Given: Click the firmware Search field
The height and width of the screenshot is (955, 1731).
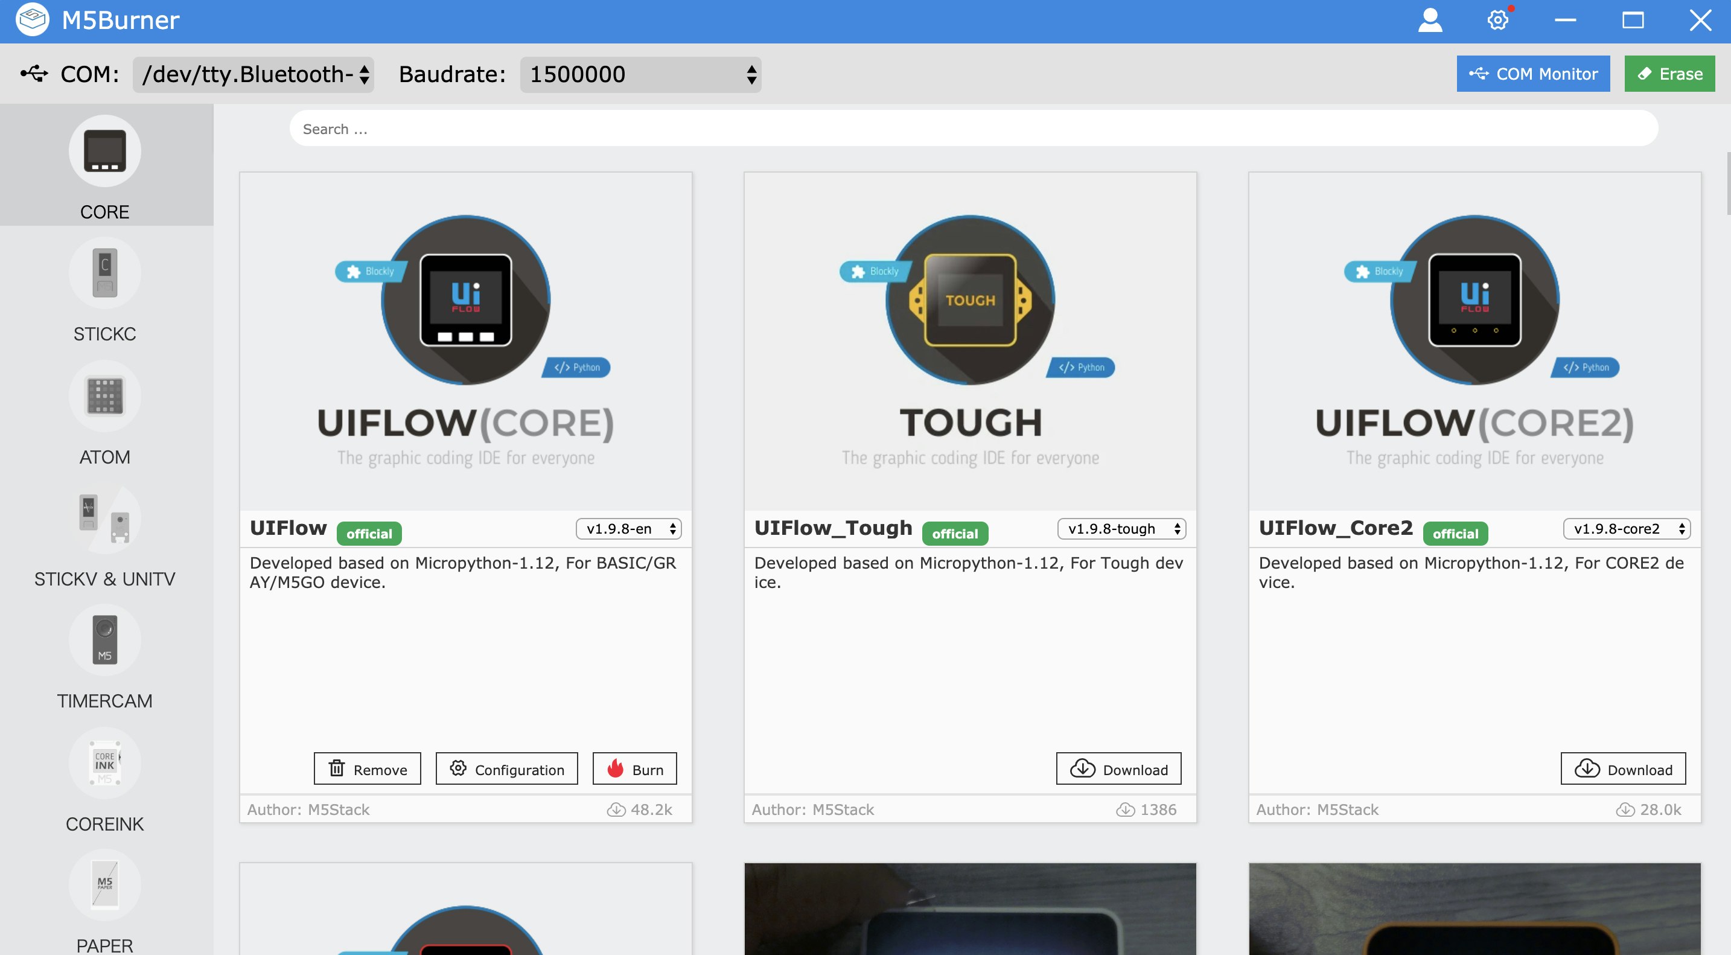Looking at the screenshot, I should pos(973,129).
